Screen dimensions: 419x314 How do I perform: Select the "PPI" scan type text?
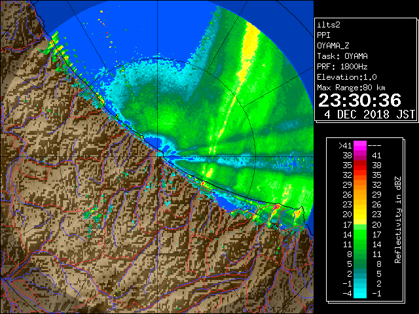323,35
